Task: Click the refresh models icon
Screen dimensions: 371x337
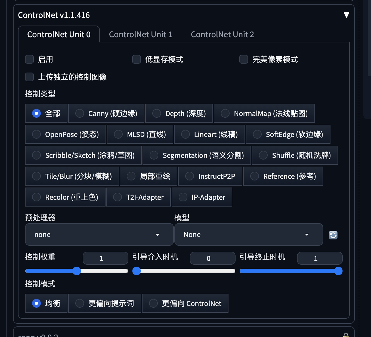Action: (x=333, y=235)
